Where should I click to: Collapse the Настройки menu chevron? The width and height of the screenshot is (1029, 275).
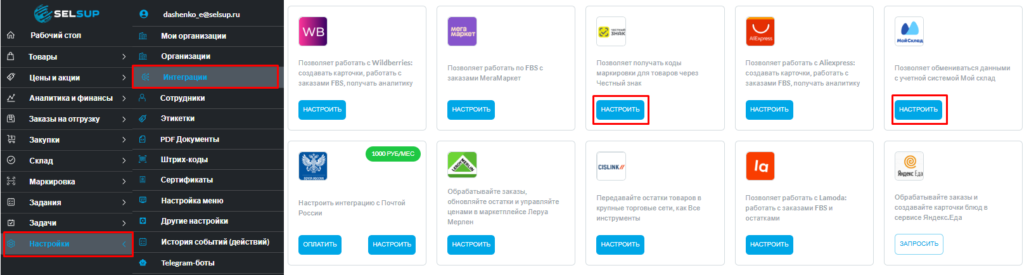(124, 244)
